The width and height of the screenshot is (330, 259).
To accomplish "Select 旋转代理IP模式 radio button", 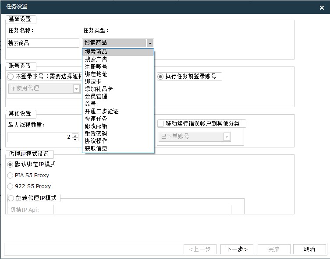I will click(11, 198).
